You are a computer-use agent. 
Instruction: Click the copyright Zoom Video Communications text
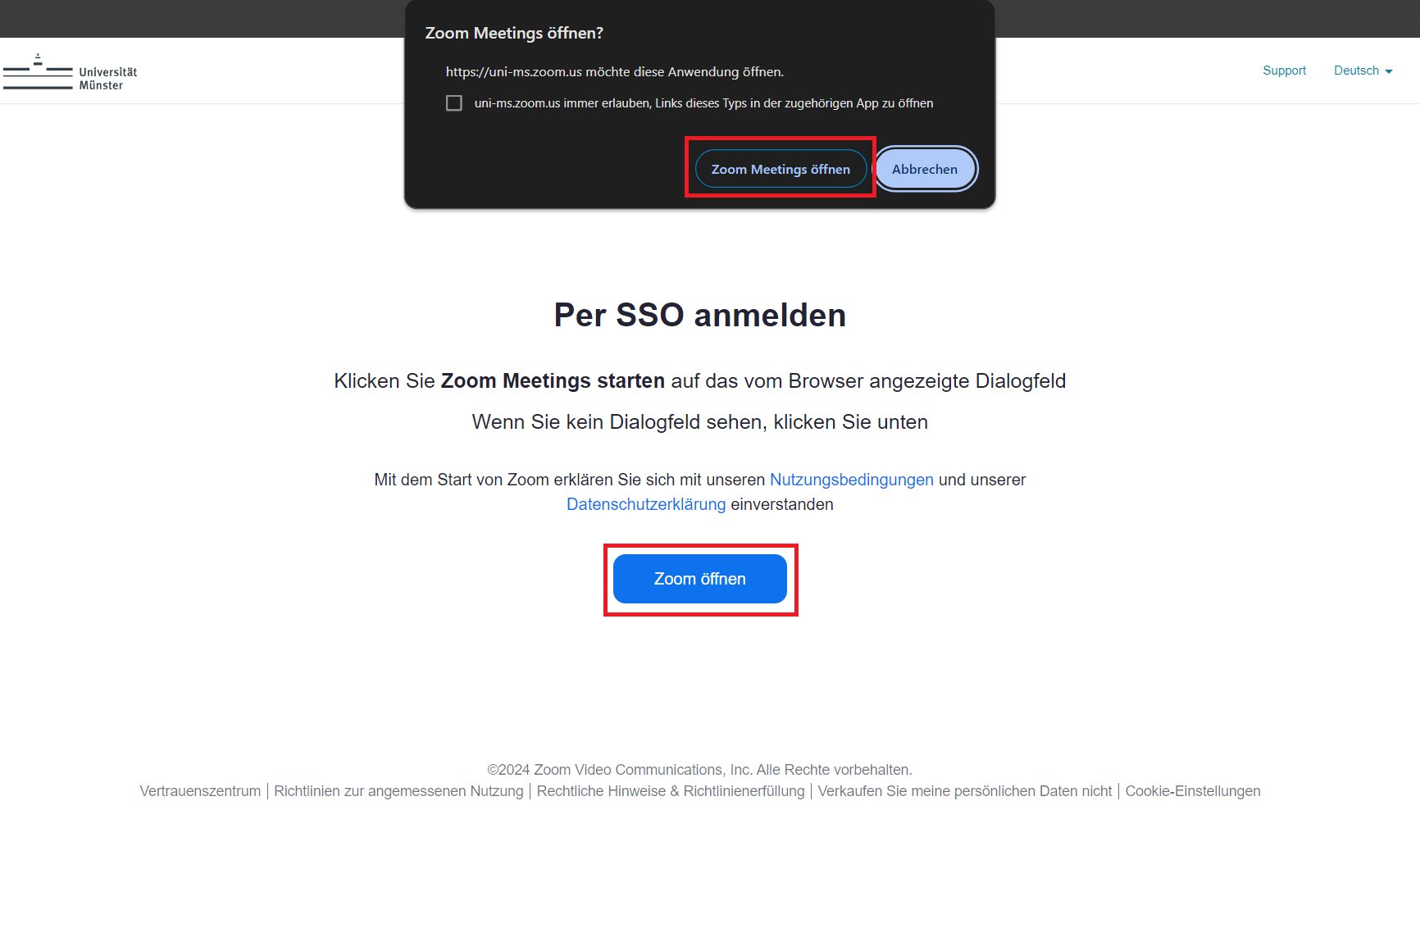coord(700,770)
